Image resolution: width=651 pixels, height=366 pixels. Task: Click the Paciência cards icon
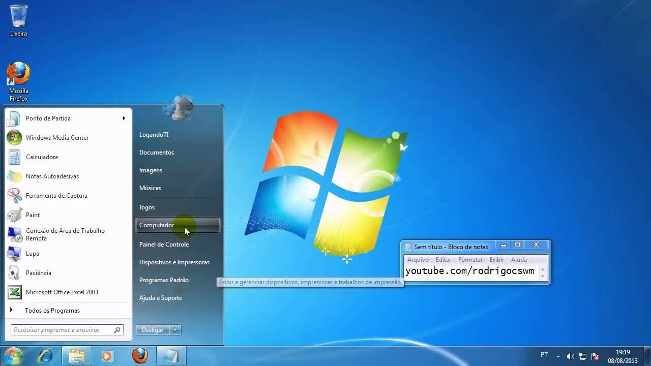tap(14, 273)
